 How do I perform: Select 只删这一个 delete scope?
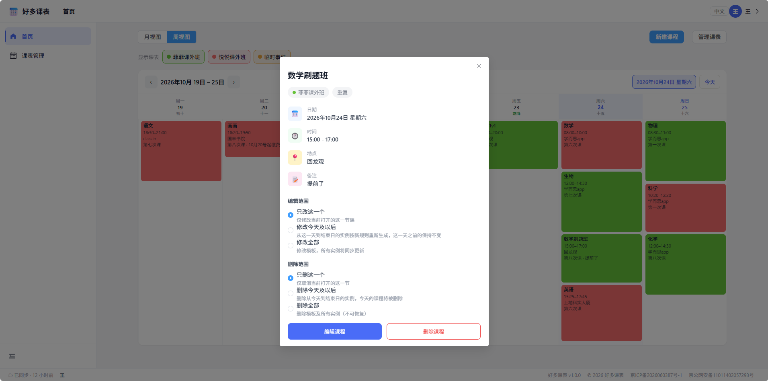click(x=291, y=278)
